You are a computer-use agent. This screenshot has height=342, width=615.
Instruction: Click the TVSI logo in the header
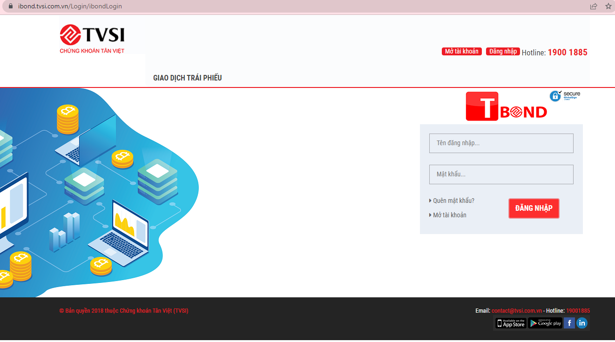[x=92, y=39]
